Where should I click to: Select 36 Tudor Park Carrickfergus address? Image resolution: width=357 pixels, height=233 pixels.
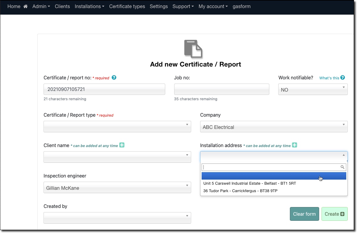(274, 191)
